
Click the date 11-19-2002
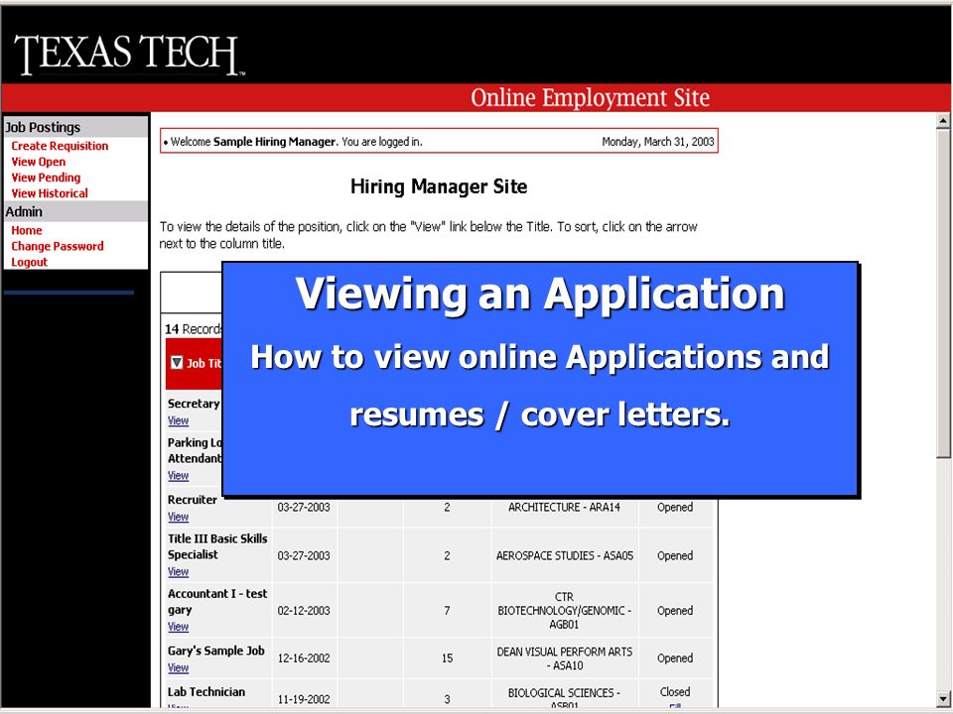pyautogui.click(x=304, y=699)
